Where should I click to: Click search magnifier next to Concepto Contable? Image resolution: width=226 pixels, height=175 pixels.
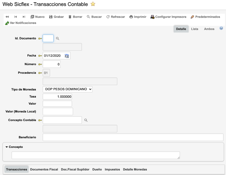pos(86,120)
